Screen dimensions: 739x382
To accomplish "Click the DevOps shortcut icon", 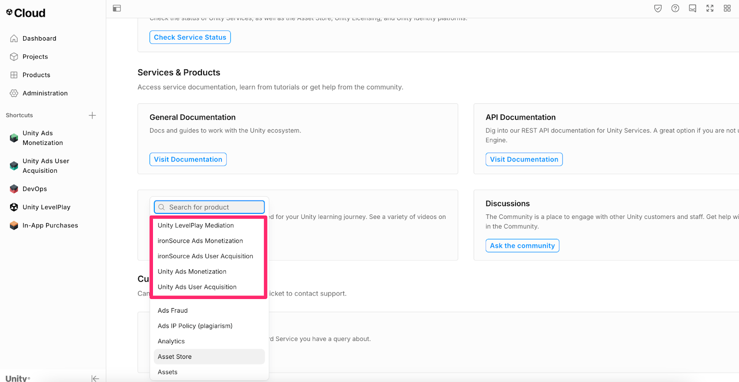I will [x=14, y=189].
